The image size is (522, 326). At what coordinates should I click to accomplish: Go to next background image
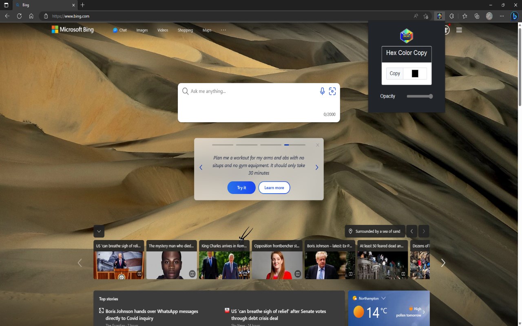pyautogui.click(x=424, y=231)
